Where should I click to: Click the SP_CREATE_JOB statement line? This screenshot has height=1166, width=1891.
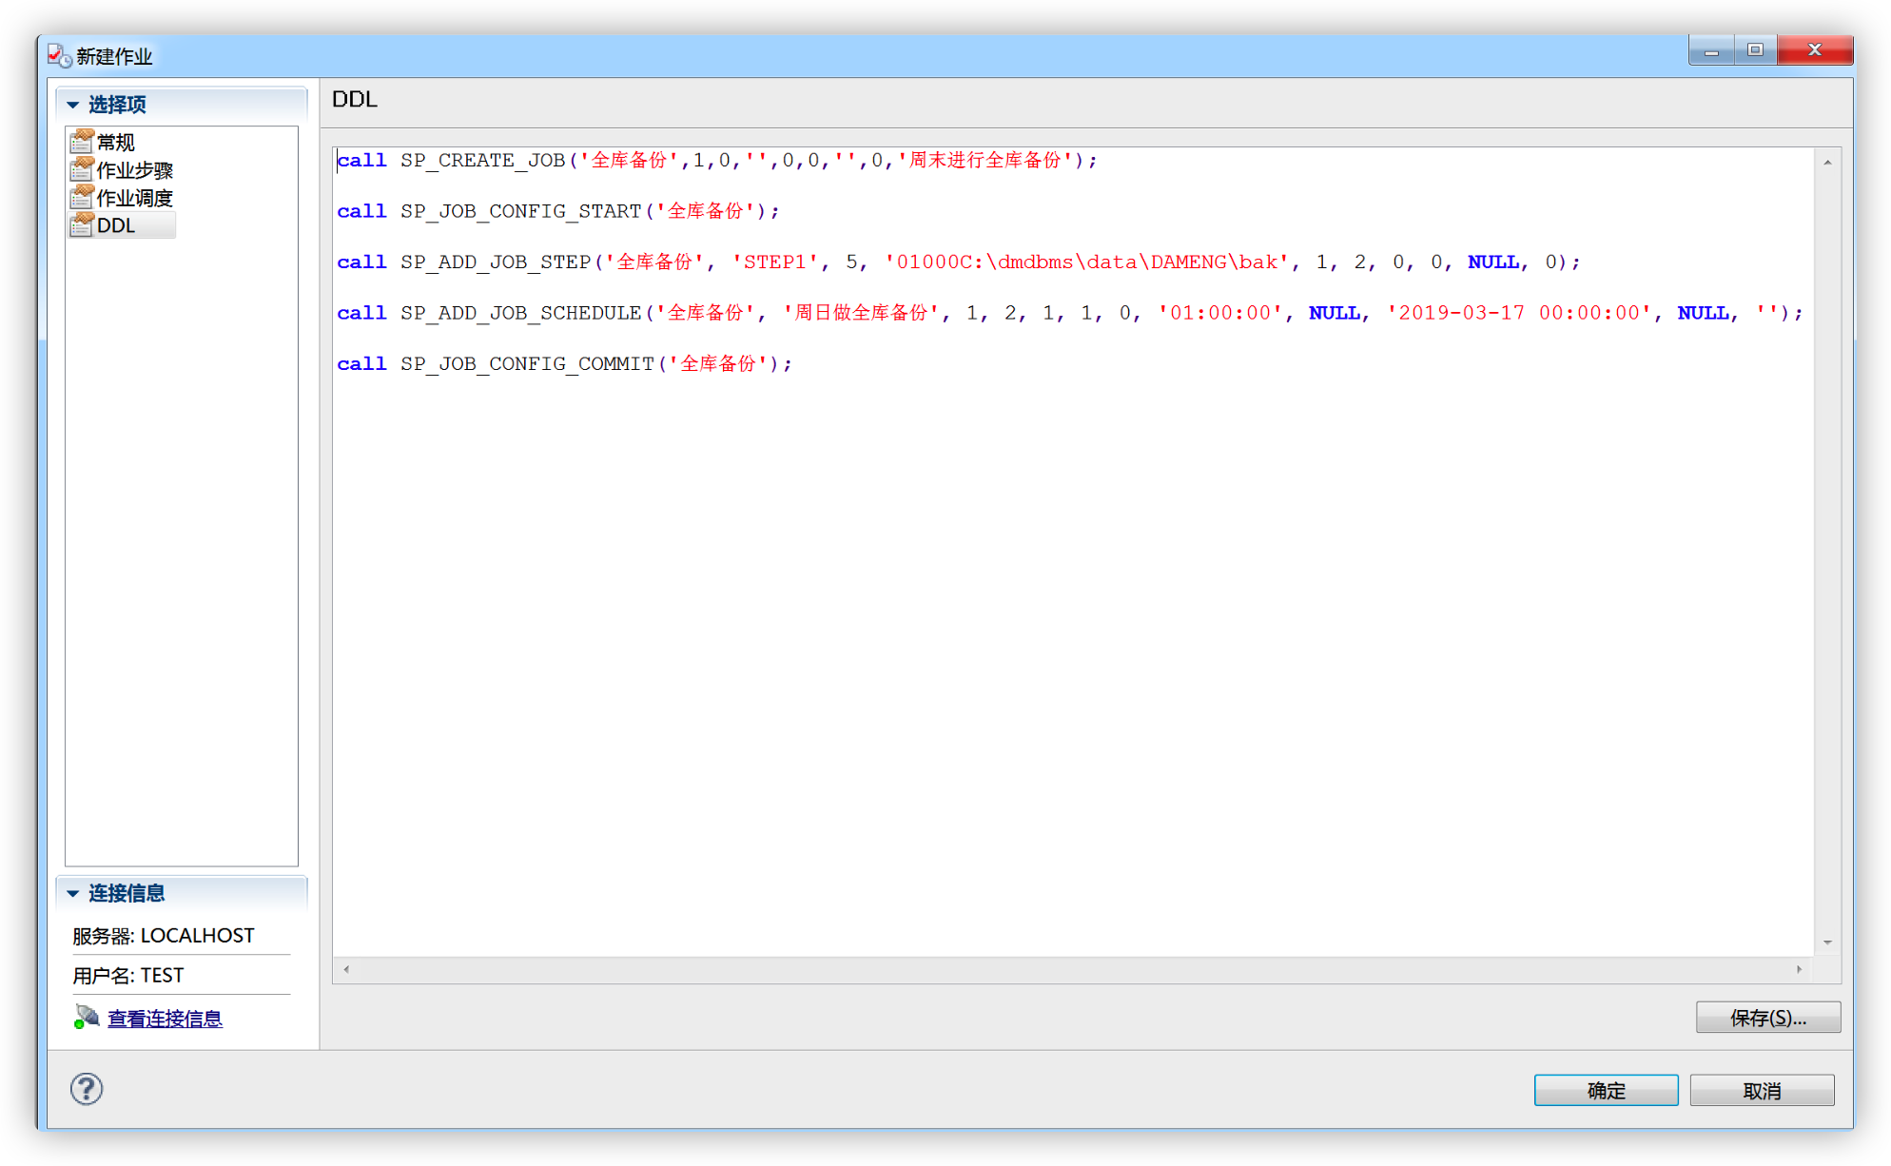pyautogui.click(x=717, y=160)
